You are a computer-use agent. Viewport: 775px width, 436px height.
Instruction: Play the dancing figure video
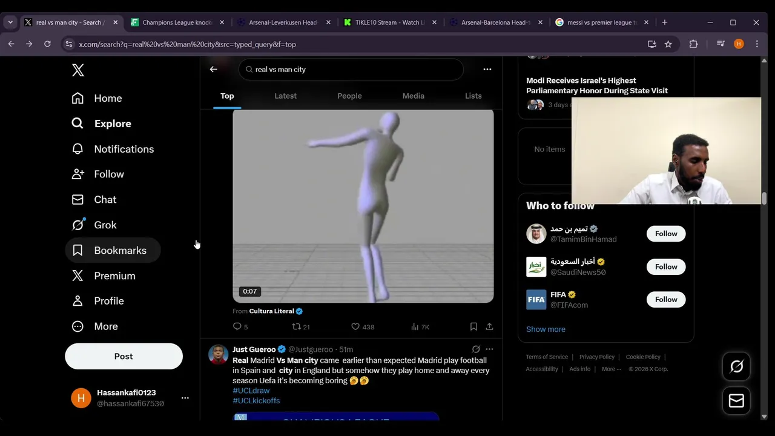[x=363, y=206]
